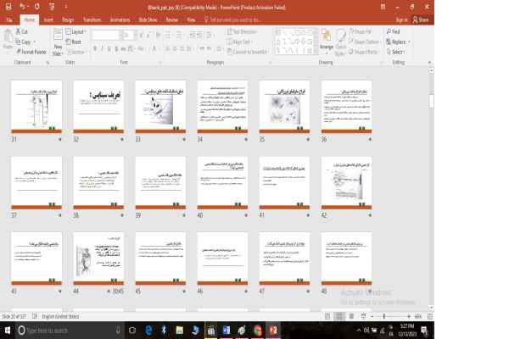Click the Cut icon in Clipboard group
Viewport: 509px width, 339px height.
(18, 31)
